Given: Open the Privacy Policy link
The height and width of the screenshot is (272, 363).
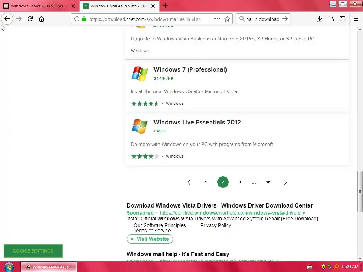Looking at the screenshot, I should click(216, 225).
